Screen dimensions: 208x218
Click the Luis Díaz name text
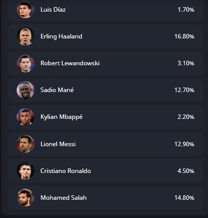(x=53, y=10)
